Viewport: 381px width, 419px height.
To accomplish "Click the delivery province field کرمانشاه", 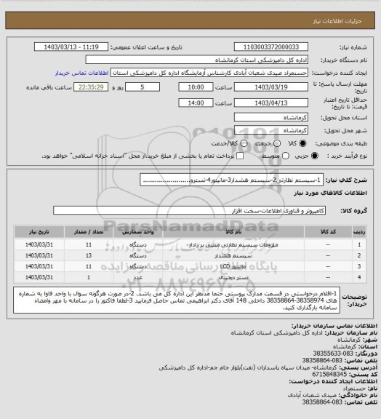I will tap(271, 117).
